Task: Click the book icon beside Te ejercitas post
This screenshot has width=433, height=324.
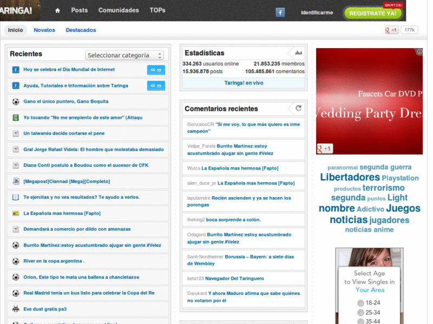Action: pos(16,197)
